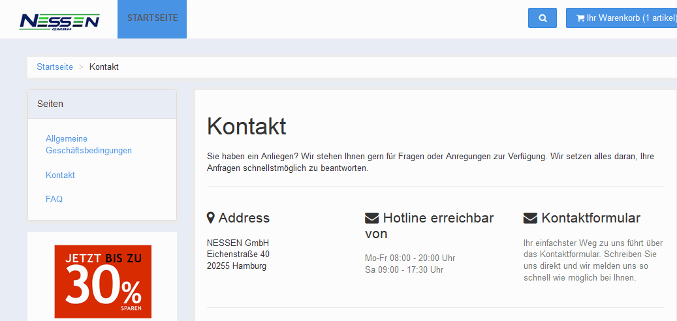677x321 pixels.
Task: Click the envelope icon beside Kontaktformular heading
Action: [x=530, y=218]
